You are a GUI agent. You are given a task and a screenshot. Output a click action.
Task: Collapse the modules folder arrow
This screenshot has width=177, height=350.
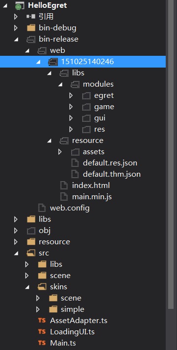tap(60, 85)
